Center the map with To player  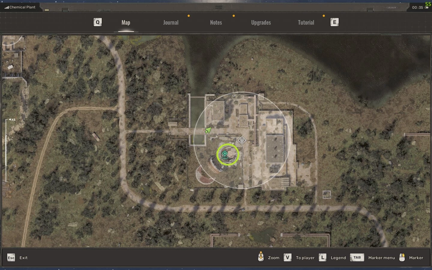(x=305, y=258)
